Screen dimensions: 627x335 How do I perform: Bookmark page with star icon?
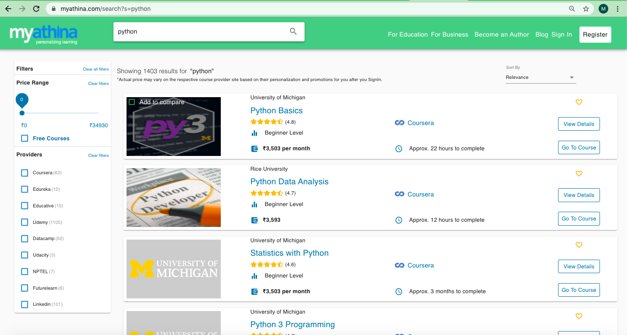coord(586,9)
